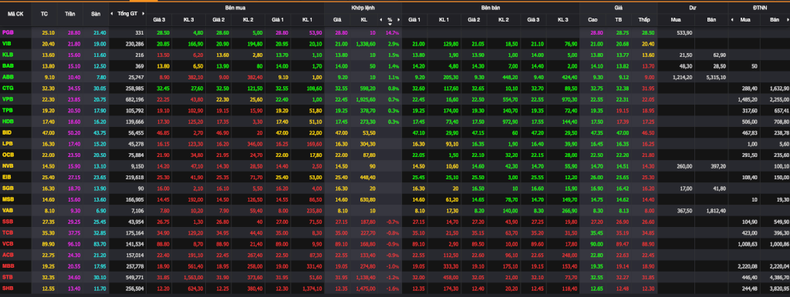The height and width of the screenshot is (297, 790).
Task: Select the OCB ticker row symbol
Action: 8,155
